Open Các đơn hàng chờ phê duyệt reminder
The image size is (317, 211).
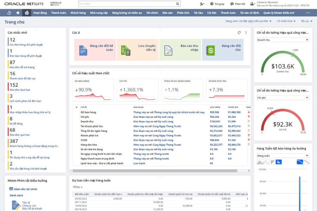(x=26, y=45)
